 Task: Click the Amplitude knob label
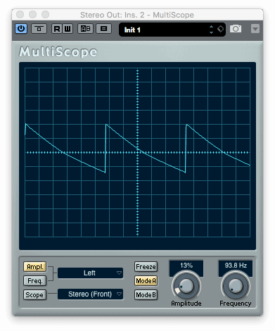click(186, 304)
